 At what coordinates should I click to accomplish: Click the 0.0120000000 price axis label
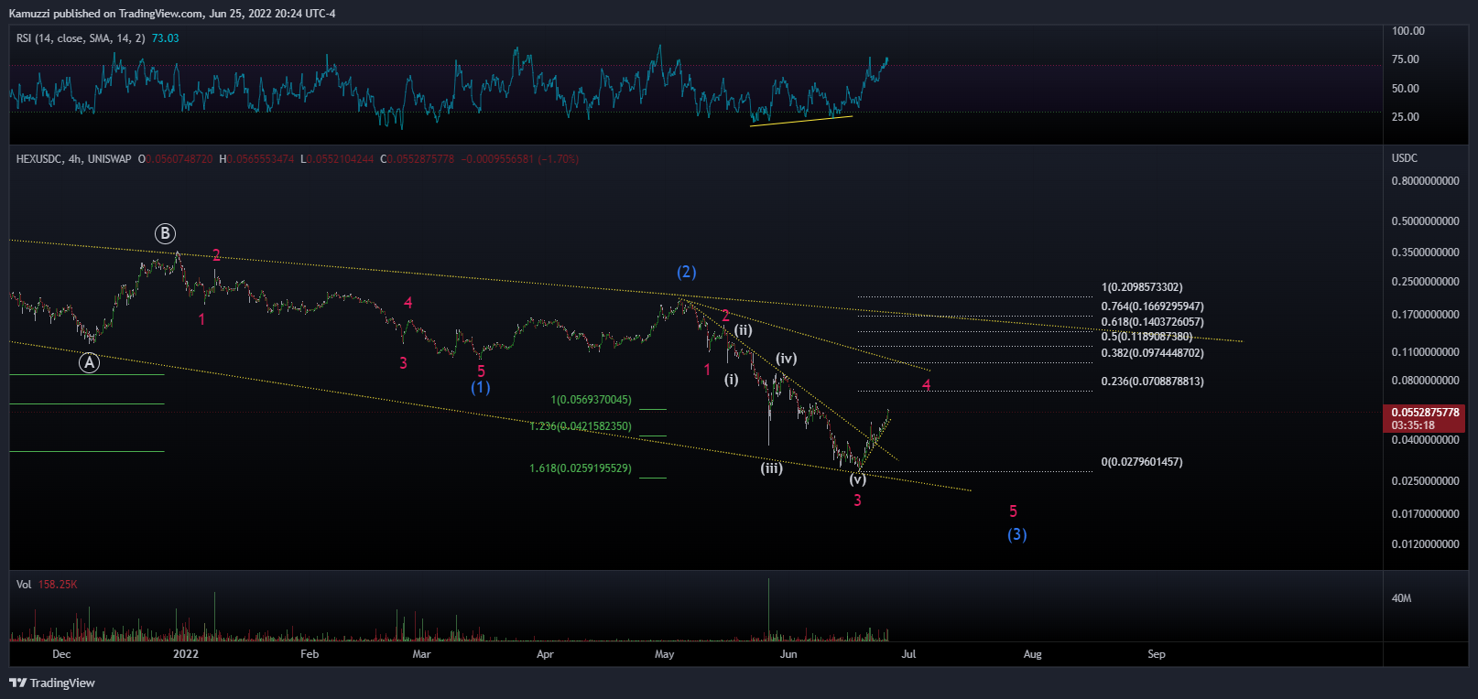coord(1425,544)
